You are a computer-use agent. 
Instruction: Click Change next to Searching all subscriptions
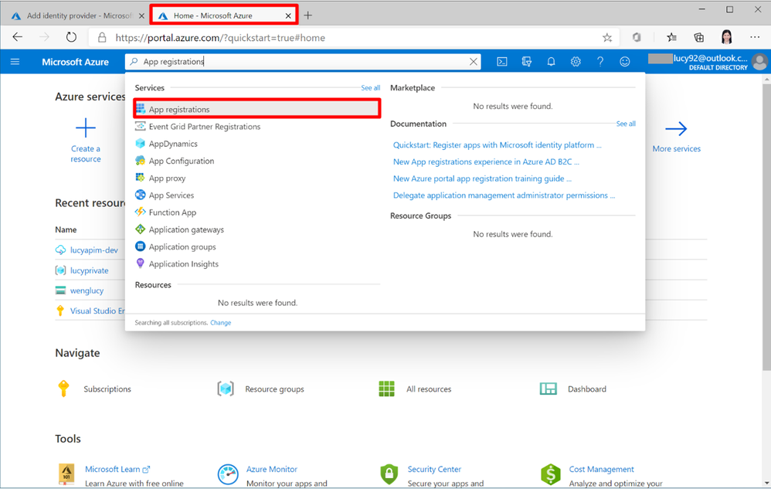(x=220, y=323)
